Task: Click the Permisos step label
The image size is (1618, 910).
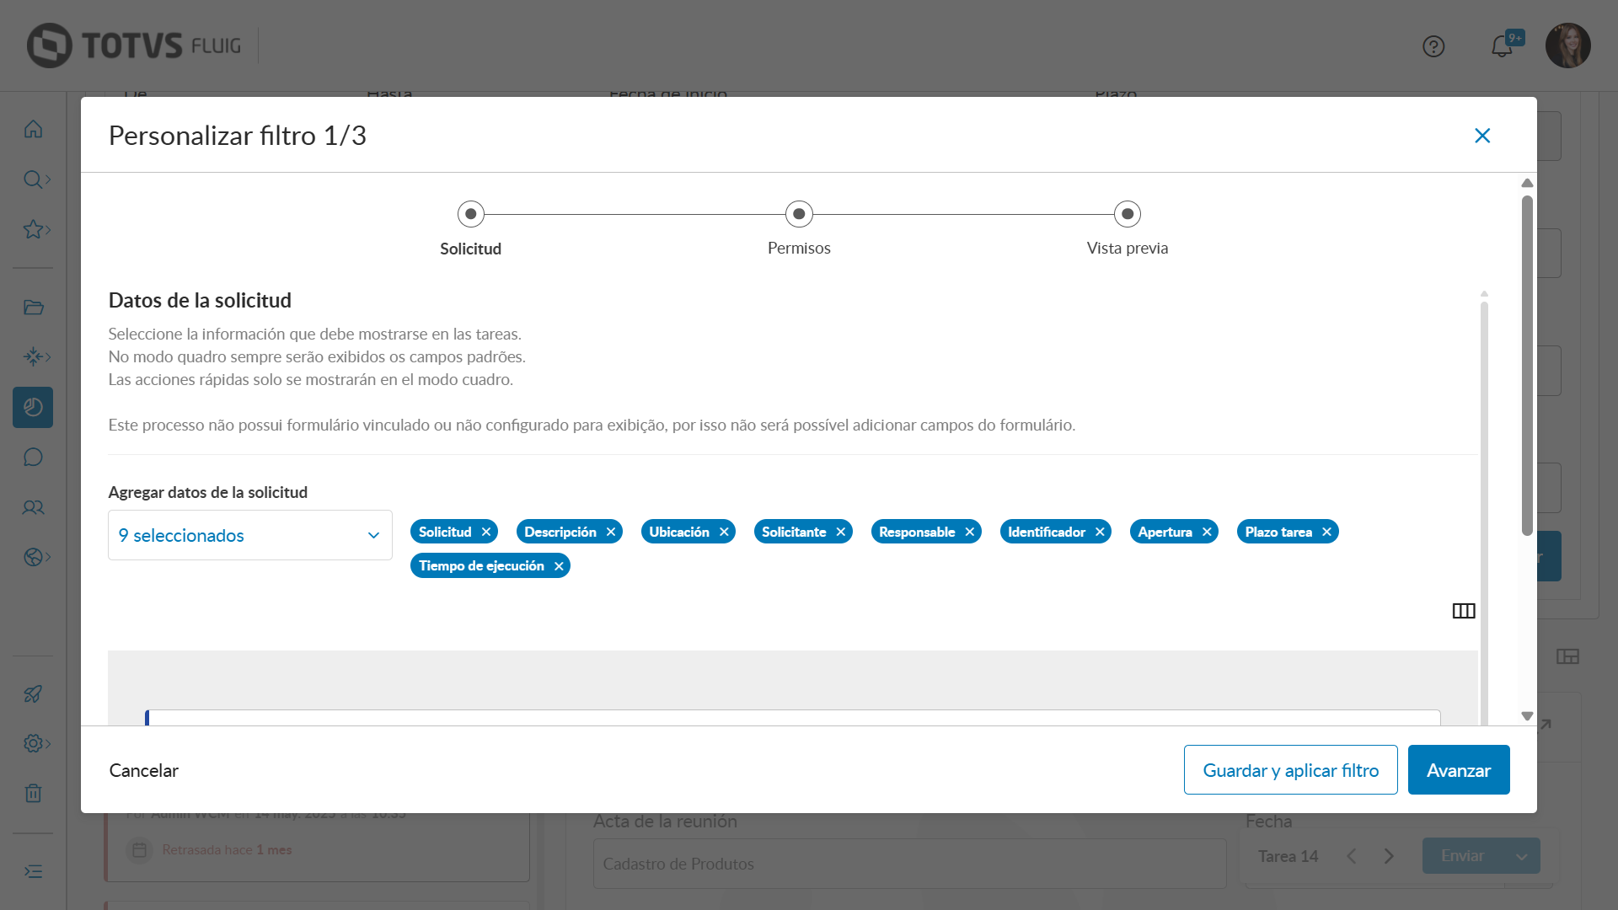Action: (799, 249)
